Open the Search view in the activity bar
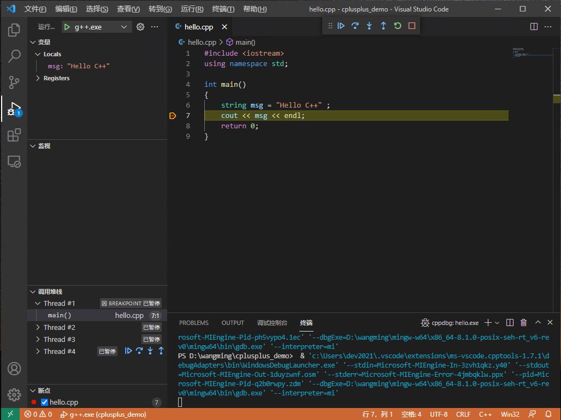Viewport: 561px width, 420px height. [14, 56]
